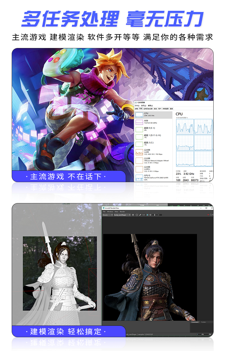
Task: Switch to the 性能 tab in Task Manager
Action: (141, 109)
